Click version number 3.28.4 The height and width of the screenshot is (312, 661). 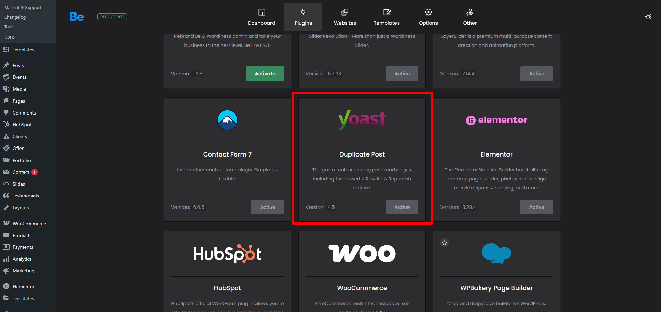point(469,207)
